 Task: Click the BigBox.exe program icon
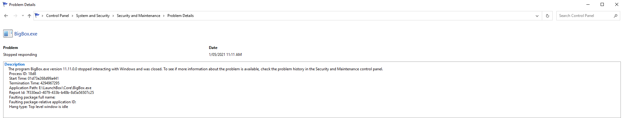(8, 34)
